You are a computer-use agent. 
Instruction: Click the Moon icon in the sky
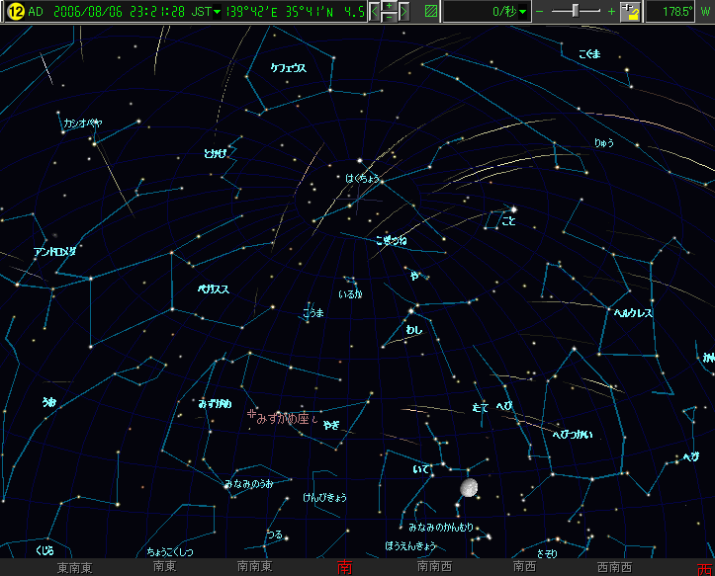[x=469, y=487]
